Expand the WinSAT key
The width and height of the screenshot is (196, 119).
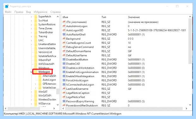click(31, 92)
